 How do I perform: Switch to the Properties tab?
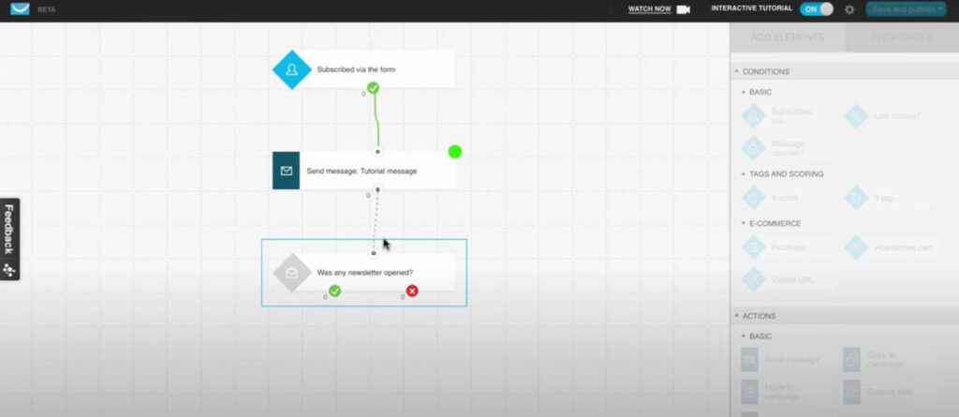[x=902, y=37]
